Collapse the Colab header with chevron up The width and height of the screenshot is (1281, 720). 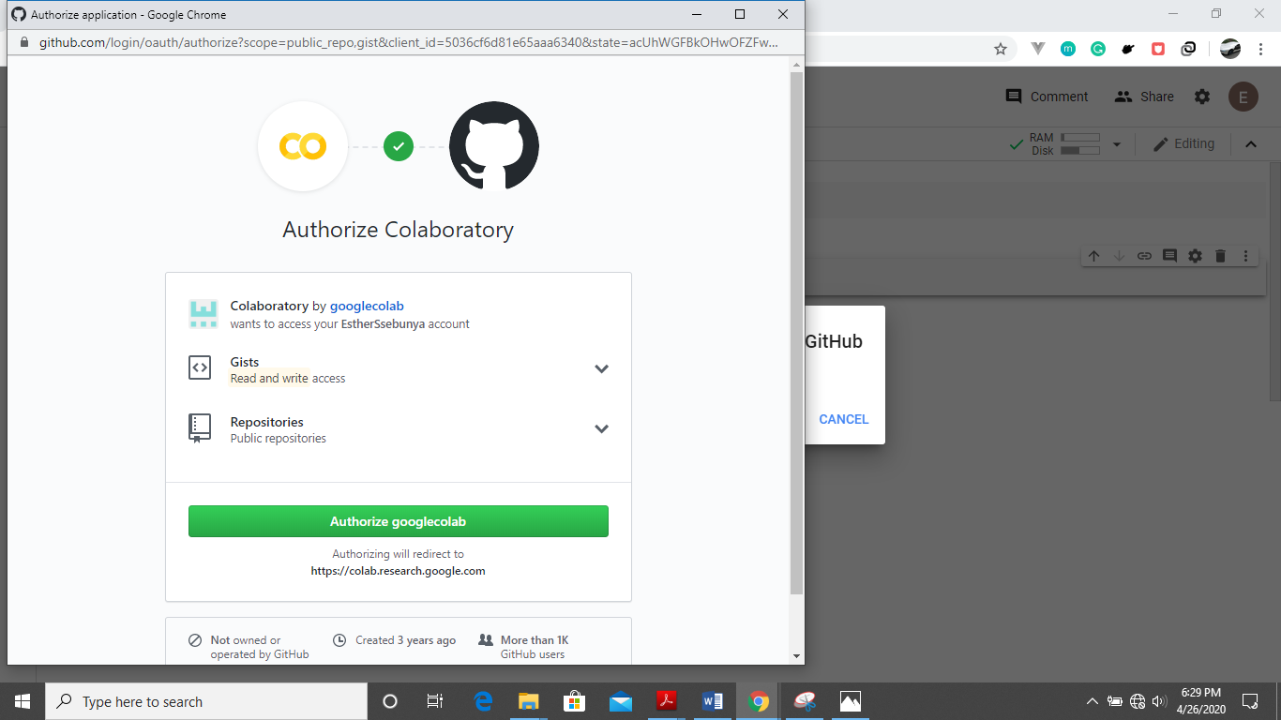[x=1250, y=144]
